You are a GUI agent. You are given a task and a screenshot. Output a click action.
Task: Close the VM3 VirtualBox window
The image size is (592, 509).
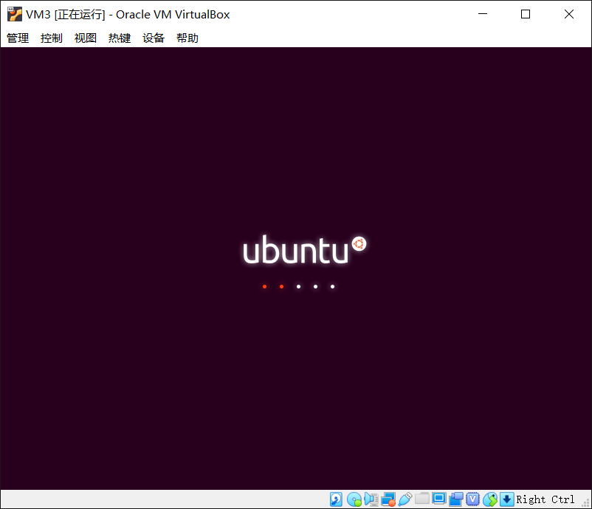(569, 14)
